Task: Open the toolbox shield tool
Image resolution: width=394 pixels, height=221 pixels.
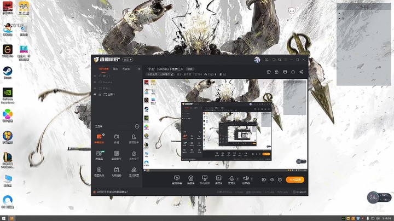Action: click(99, 172)
